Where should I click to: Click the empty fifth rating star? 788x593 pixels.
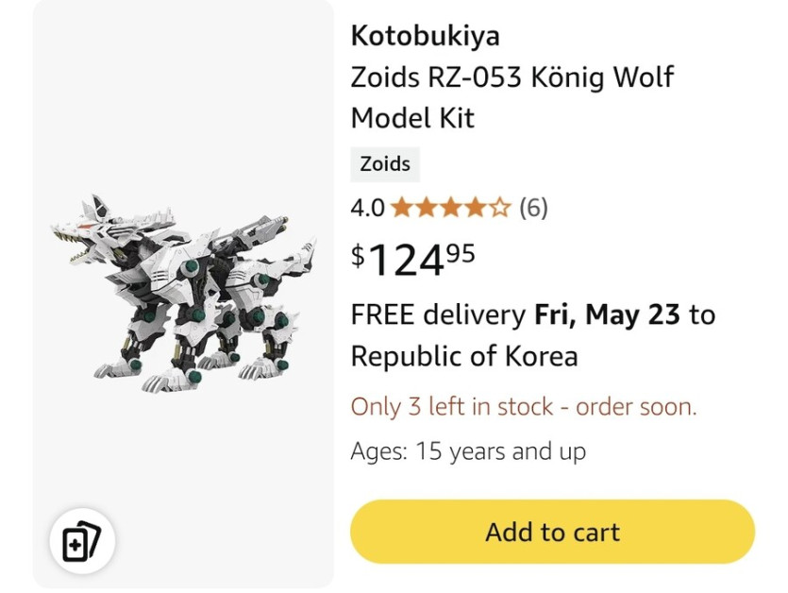501,208
